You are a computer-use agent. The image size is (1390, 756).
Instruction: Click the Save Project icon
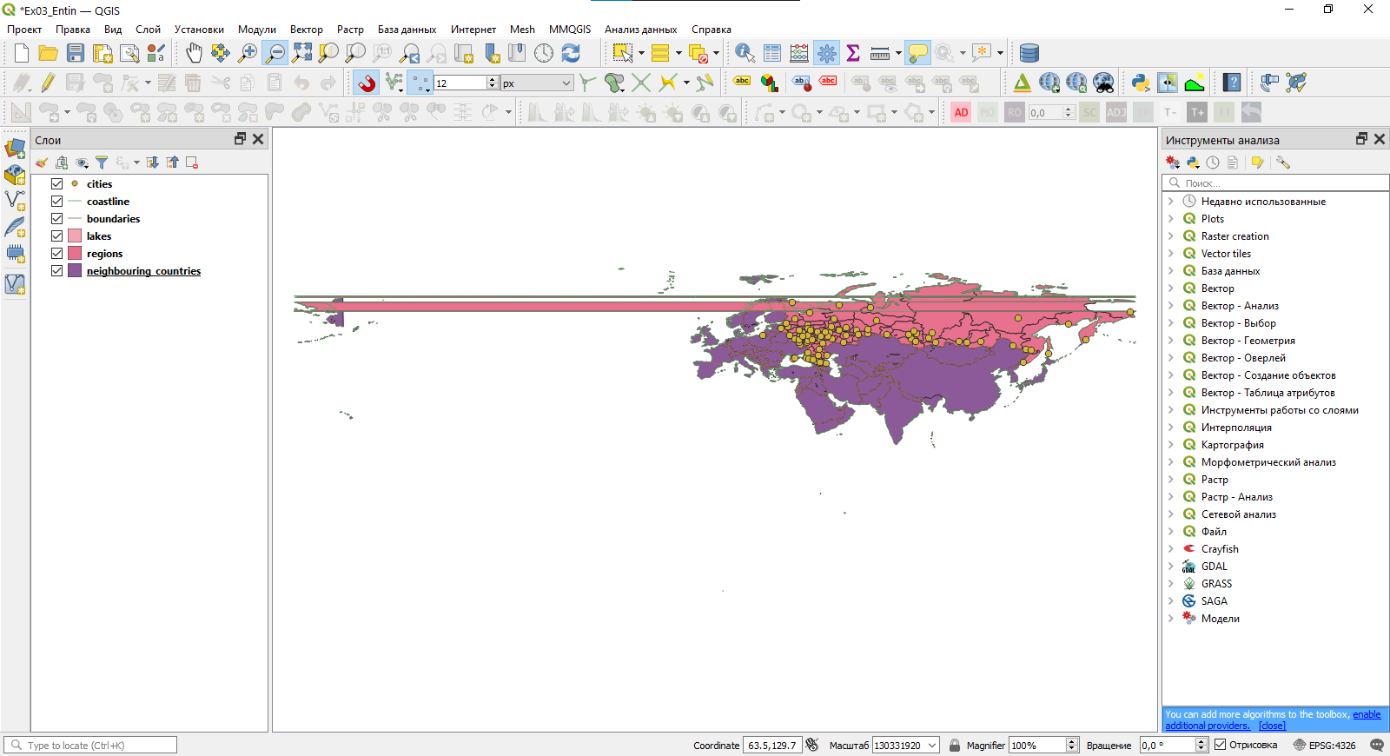click(76, 53)
